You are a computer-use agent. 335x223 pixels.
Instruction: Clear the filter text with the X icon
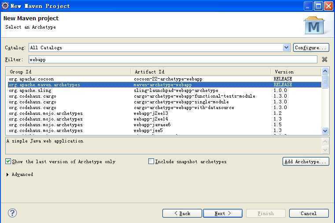point(324,59)
